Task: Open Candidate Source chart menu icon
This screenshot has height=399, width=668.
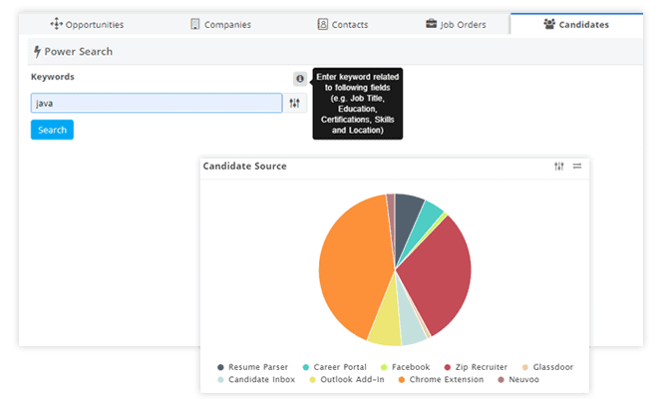Action: coord(577,166)
